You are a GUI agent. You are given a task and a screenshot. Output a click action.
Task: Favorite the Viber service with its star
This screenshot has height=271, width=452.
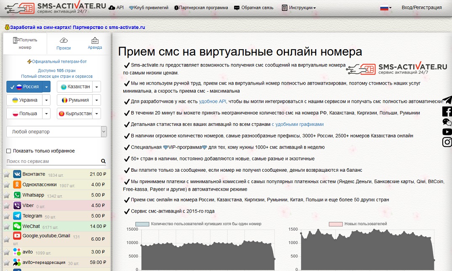(x=7, y=205)
